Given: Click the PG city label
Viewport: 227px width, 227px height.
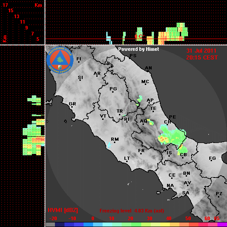Looking at the screenshot, I should (x=113, y=89).
